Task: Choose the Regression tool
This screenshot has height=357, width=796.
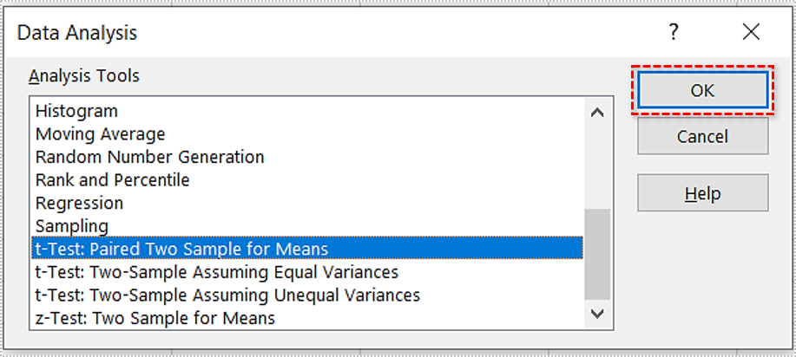Action: click(79, 203)
